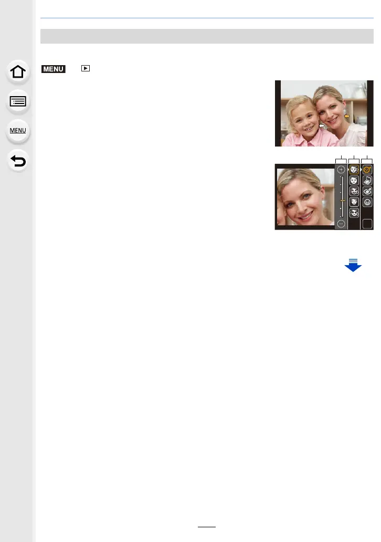Go to the Home page icon

point(18,72)
